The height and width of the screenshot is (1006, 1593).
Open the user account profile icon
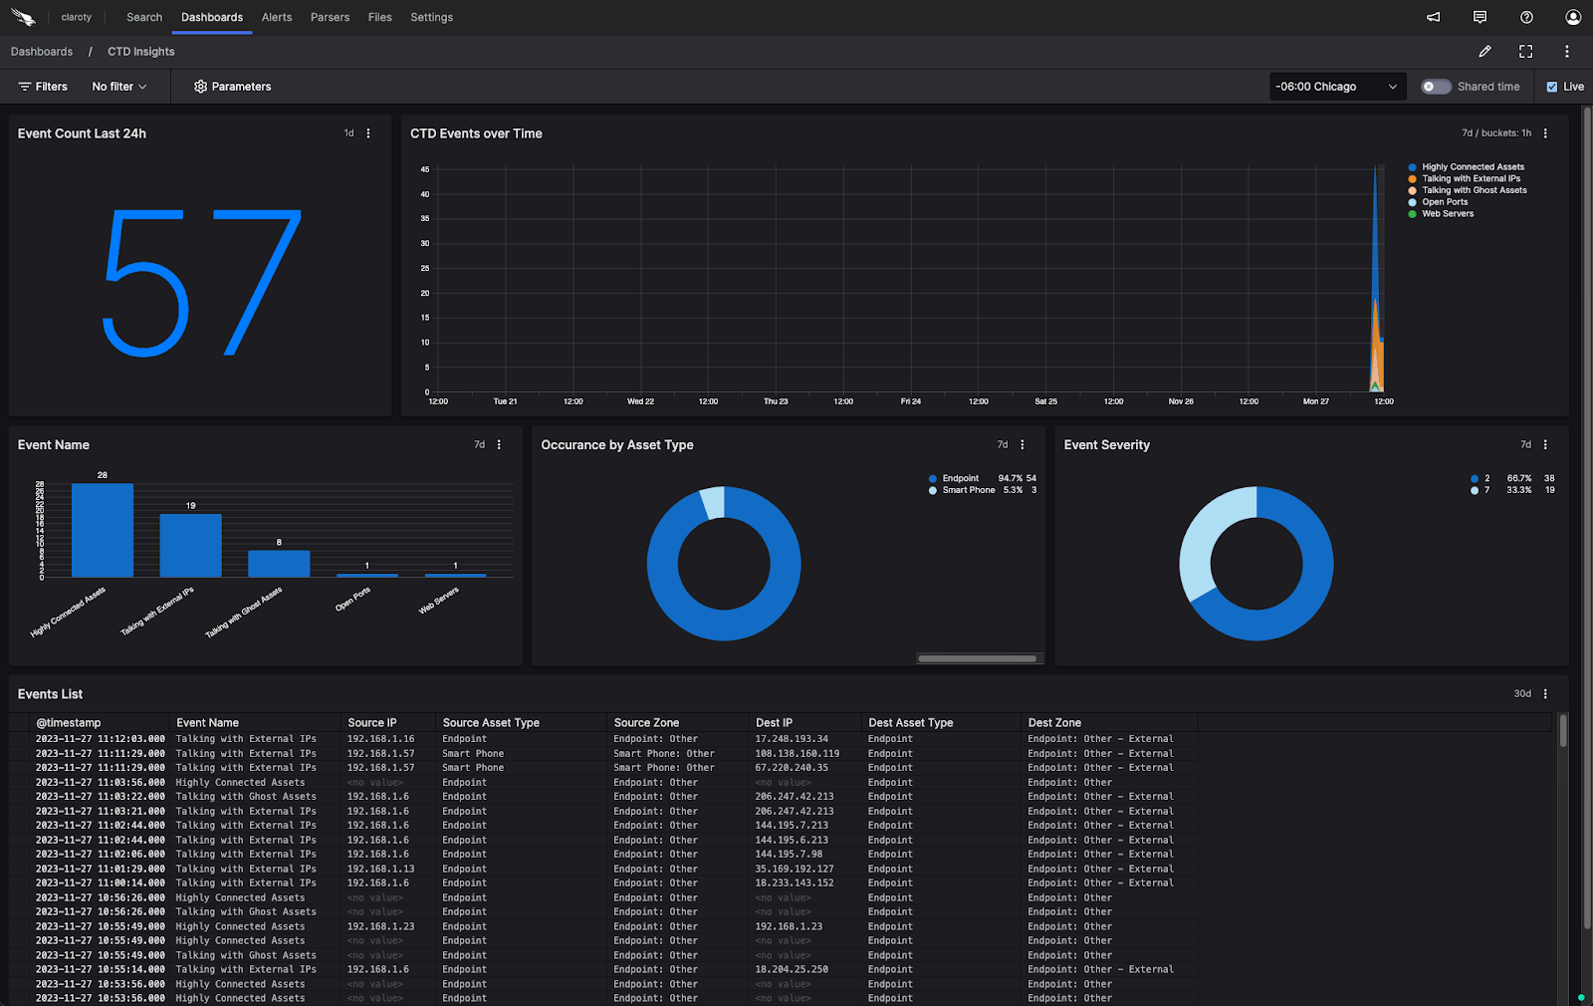point(1572,17)
